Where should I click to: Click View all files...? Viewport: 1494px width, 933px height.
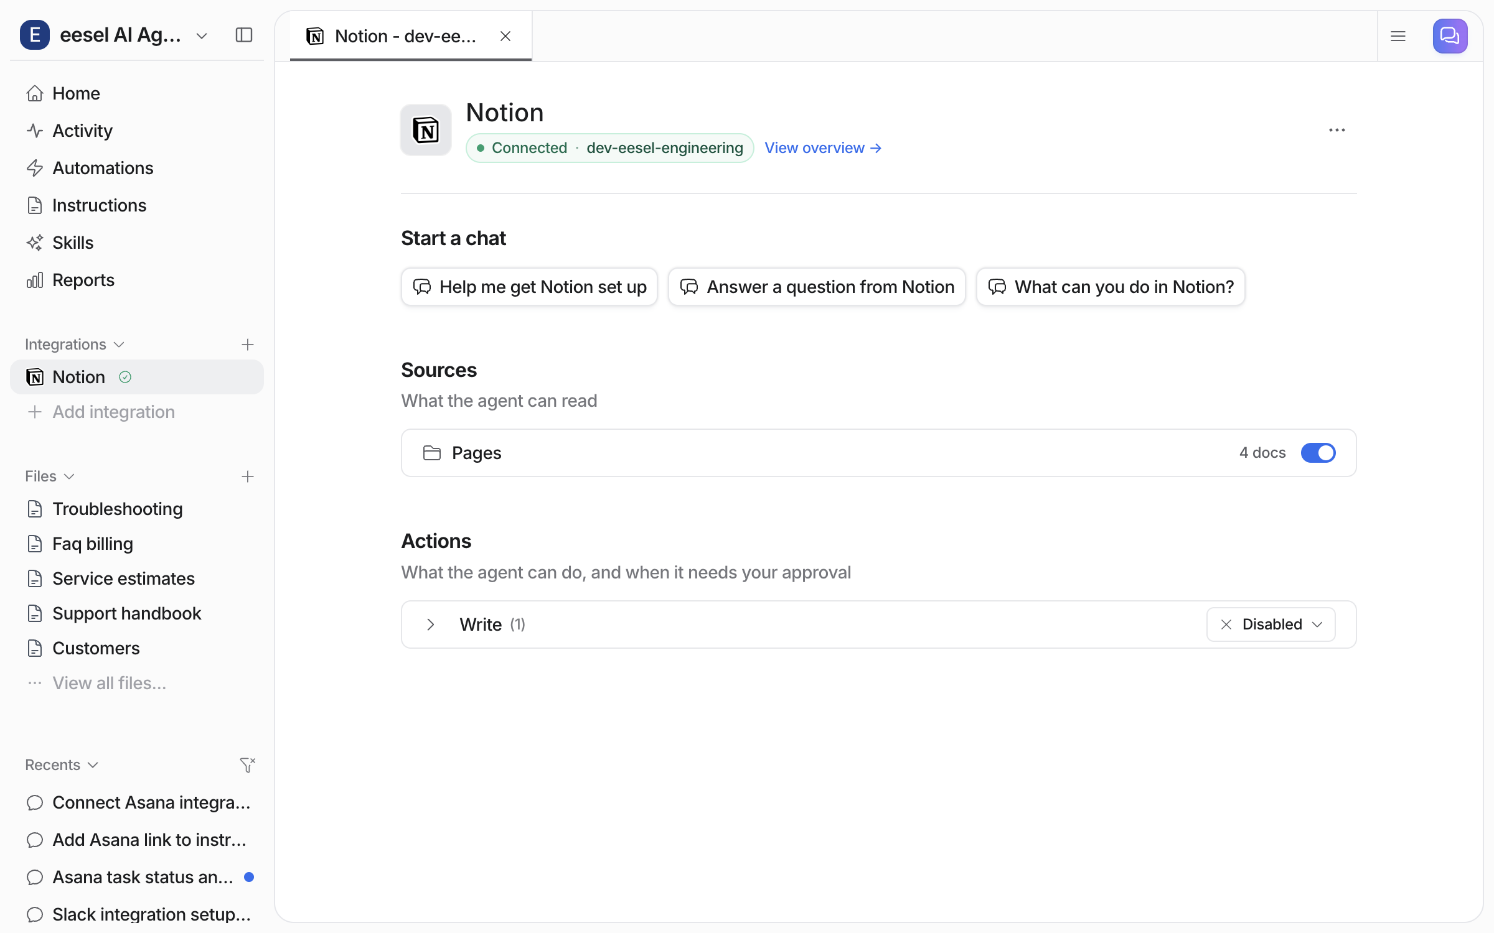point(137,683)
